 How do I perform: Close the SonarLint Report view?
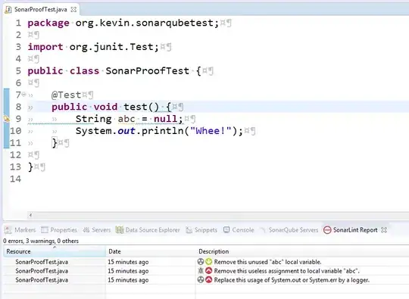click(384, 230)
